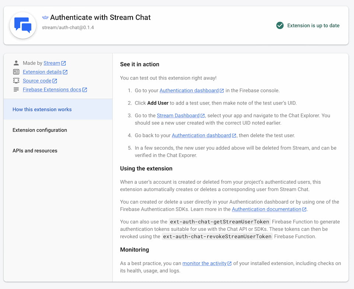Click external-link icon after monitor the activity

click(229, 264)
